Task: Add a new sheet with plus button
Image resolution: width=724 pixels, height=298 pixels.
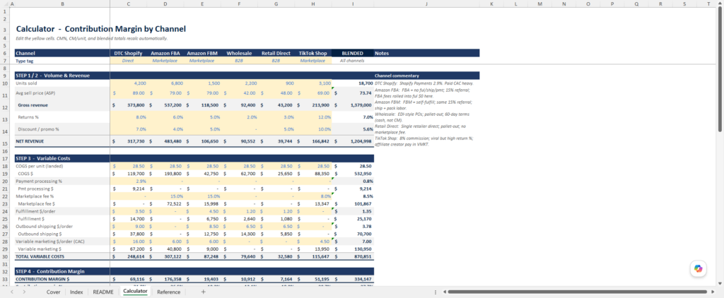Action: click(203, 292)
